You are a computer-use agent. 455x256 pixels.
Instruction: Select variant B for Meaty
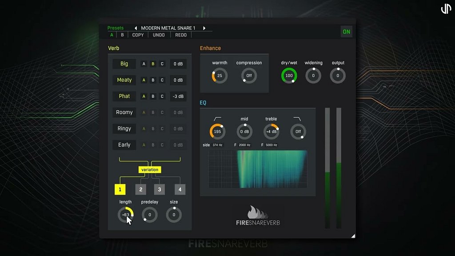tap(153, 80)
